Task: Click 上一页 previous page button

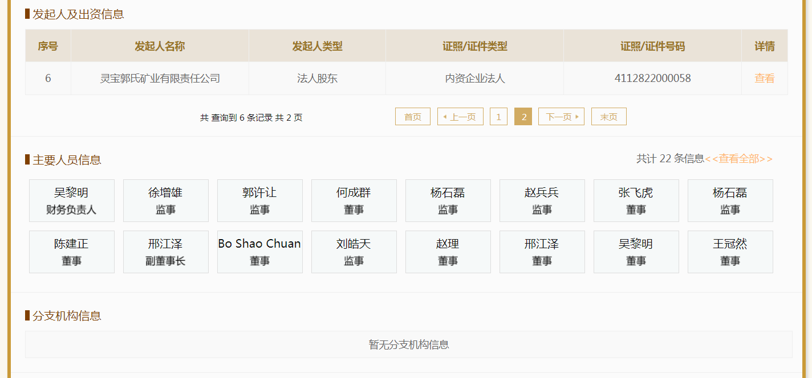Action: 460,117
